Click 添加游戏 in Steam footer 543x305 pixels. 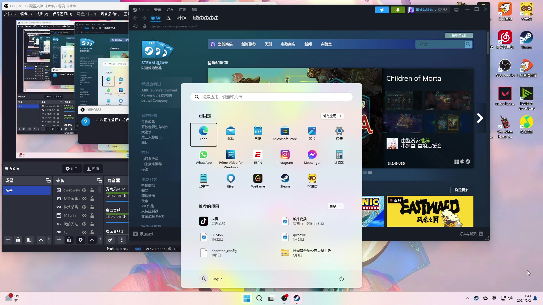144,234
